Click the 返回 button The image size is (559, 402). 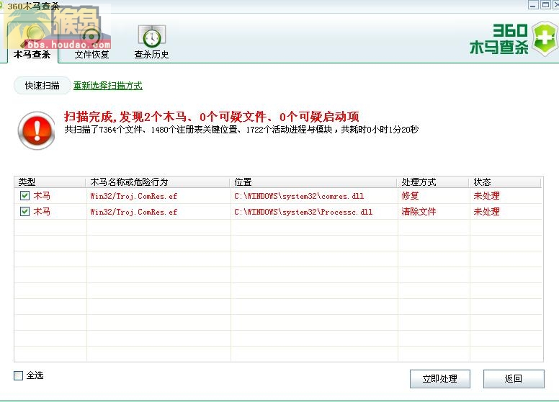click(x=514, y=378)
